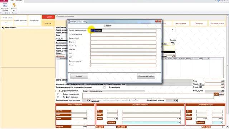This screenshot has height=129, width=229.
Task: Click the Итого amount field on right
Action: point(215,81)
